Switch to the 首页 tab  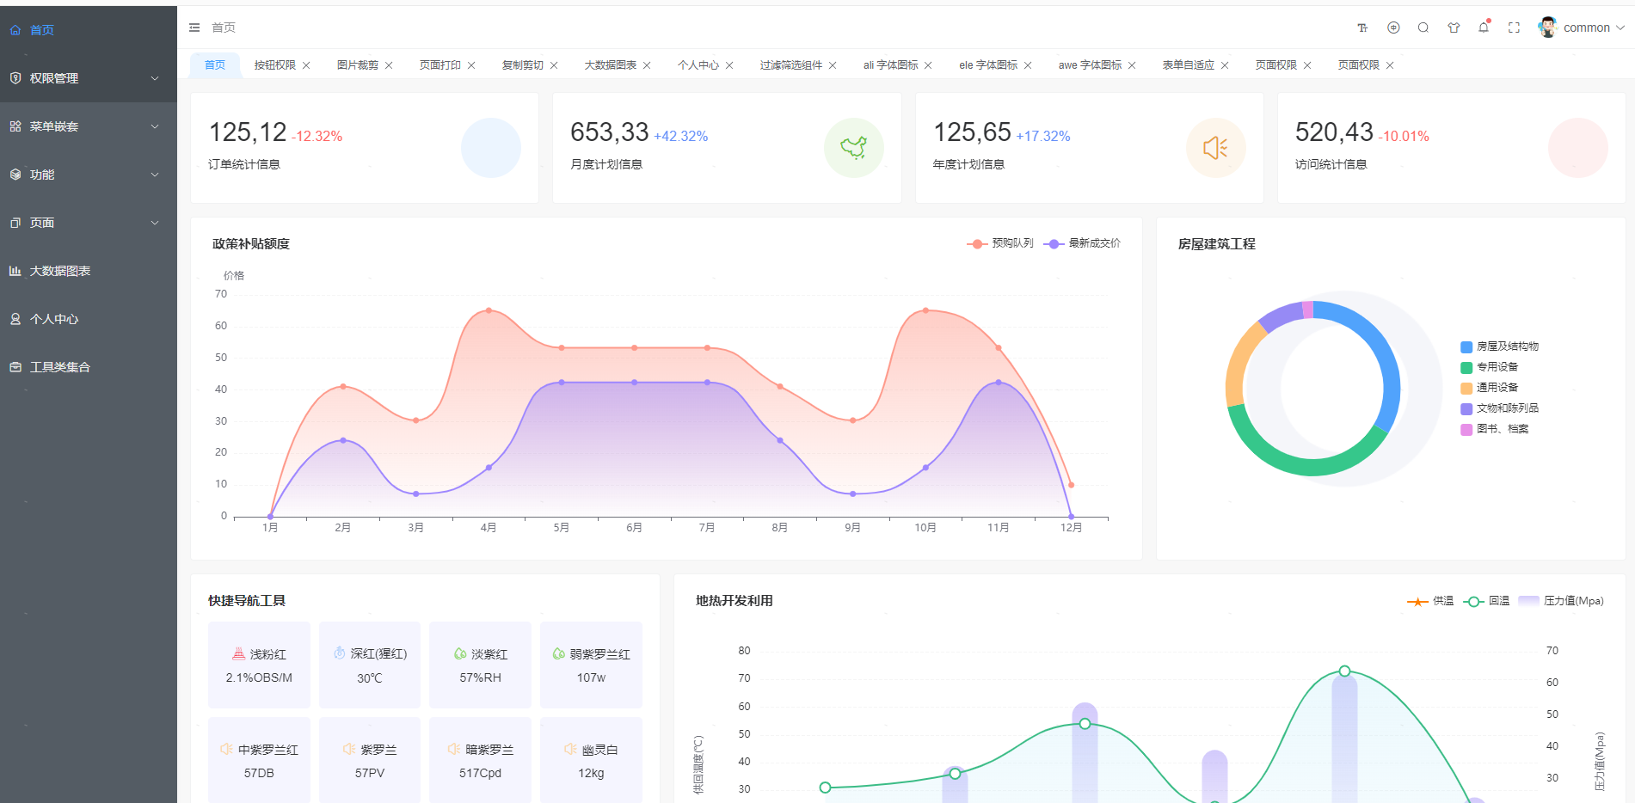[x=215, y=65]
